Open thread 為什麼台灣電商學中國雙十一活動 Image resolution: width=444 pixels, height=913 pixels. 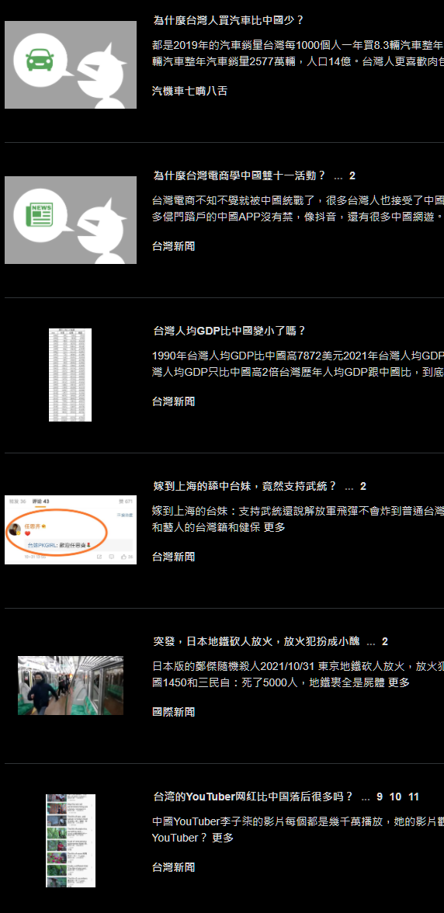pyautogui.click(x=239, y=175)
